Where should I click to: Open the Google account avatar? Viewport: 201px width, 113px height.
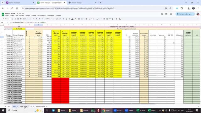click(198, 14)
